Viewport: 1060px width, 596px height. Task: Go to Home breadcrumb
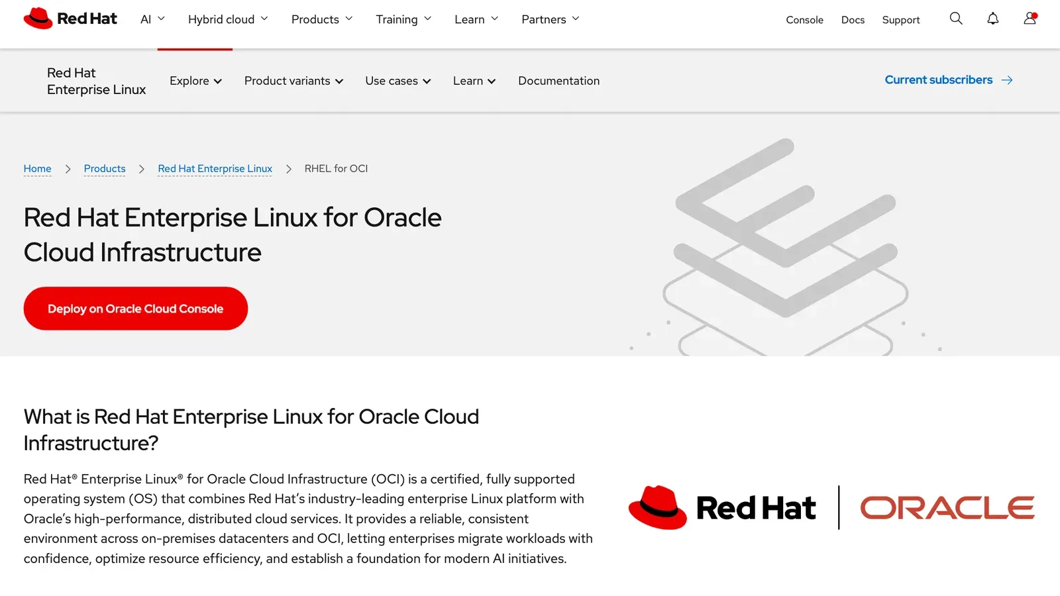pyautogui.click(x=37, y=169)
